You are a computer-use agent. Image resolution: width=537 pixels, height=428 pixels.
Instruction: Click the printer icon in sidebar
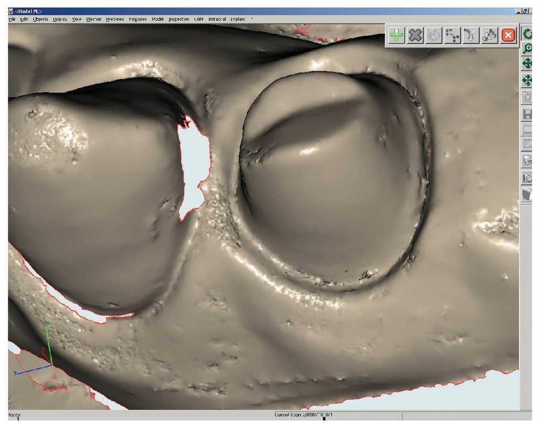pyautogui.click(x=528, y=160)
